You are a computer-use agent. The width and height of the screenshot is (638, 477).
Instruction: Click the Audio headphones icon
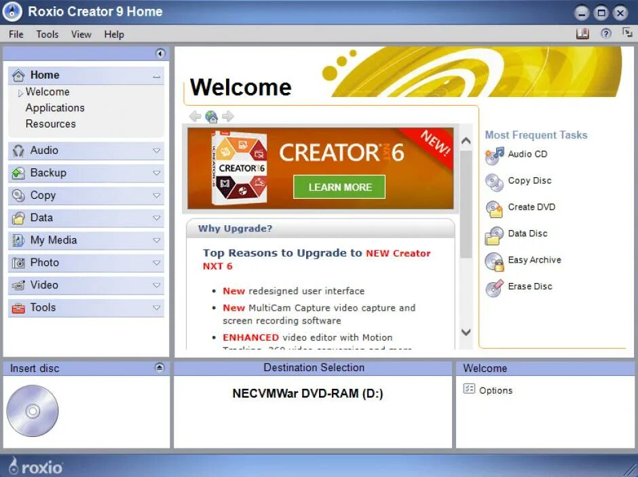pyautogui.click(x=18, y=151)
